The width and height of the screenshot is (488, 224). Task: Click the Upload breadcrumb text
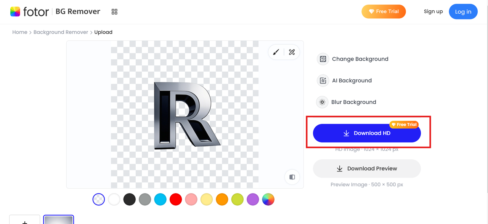tap(103, 32)
